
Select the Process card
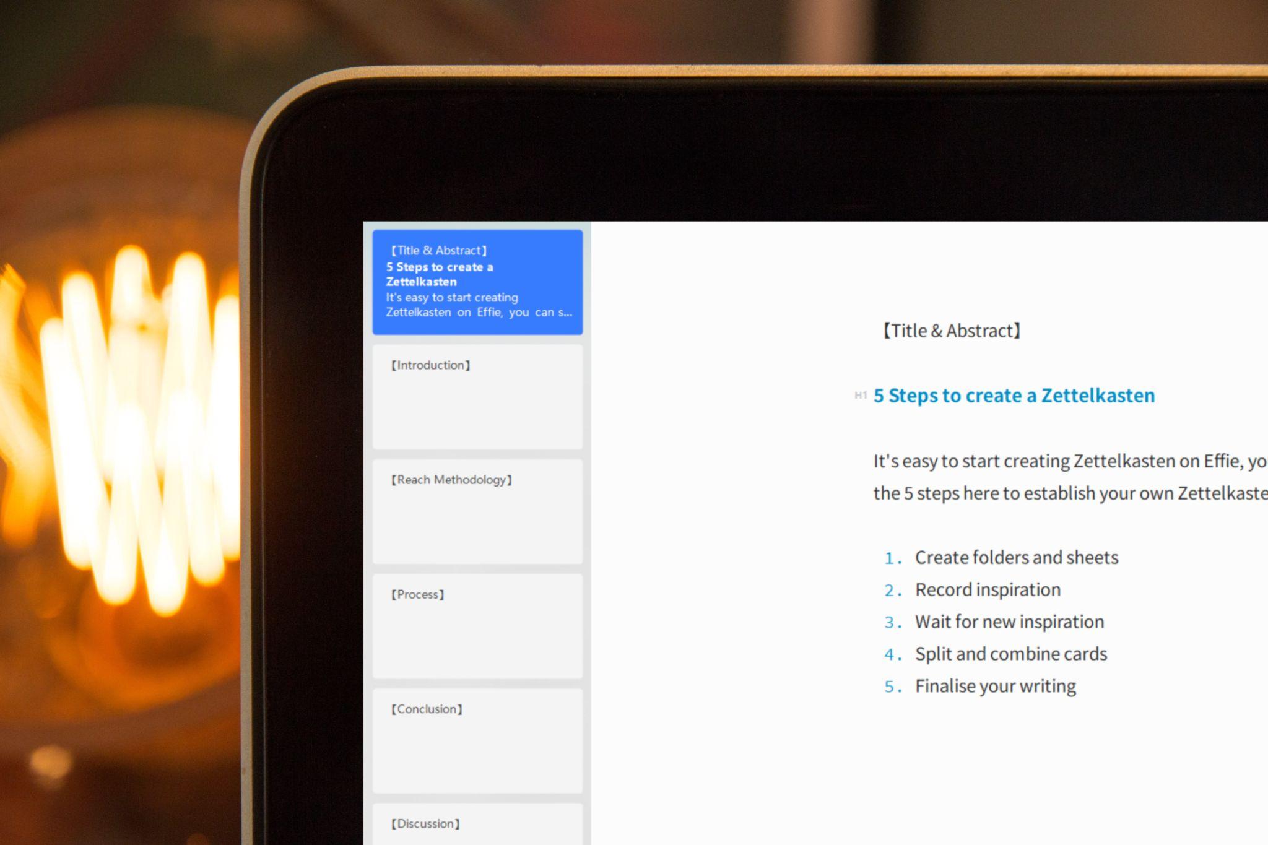click(x=477, y=626)
